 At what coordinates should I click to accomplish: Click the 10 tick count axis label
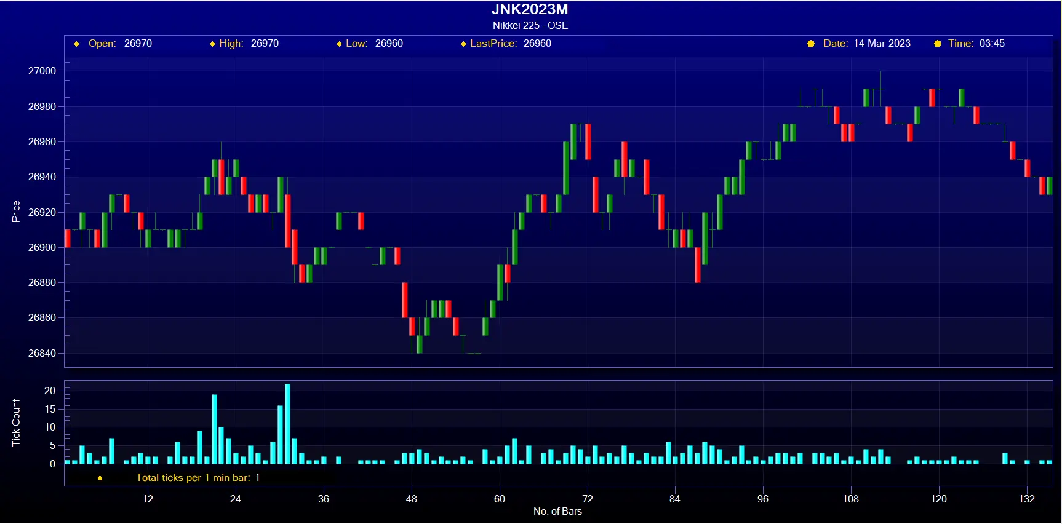pos(50,427)
